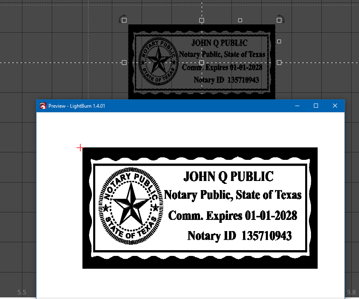Click the star seal in the workspace design
The height and width of the screenshot is (299, 359).
point(158,62)
